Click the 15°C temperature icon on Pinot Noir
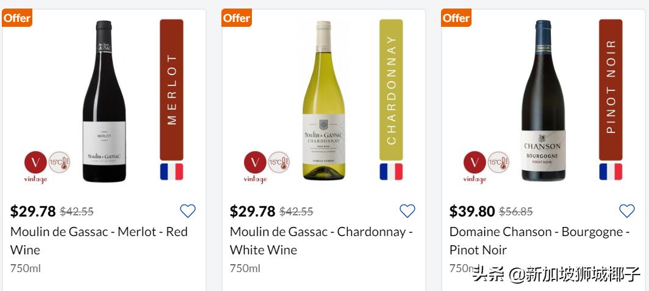Image resolution: width=649 pixels, height=291 pixels. [498, 162]
